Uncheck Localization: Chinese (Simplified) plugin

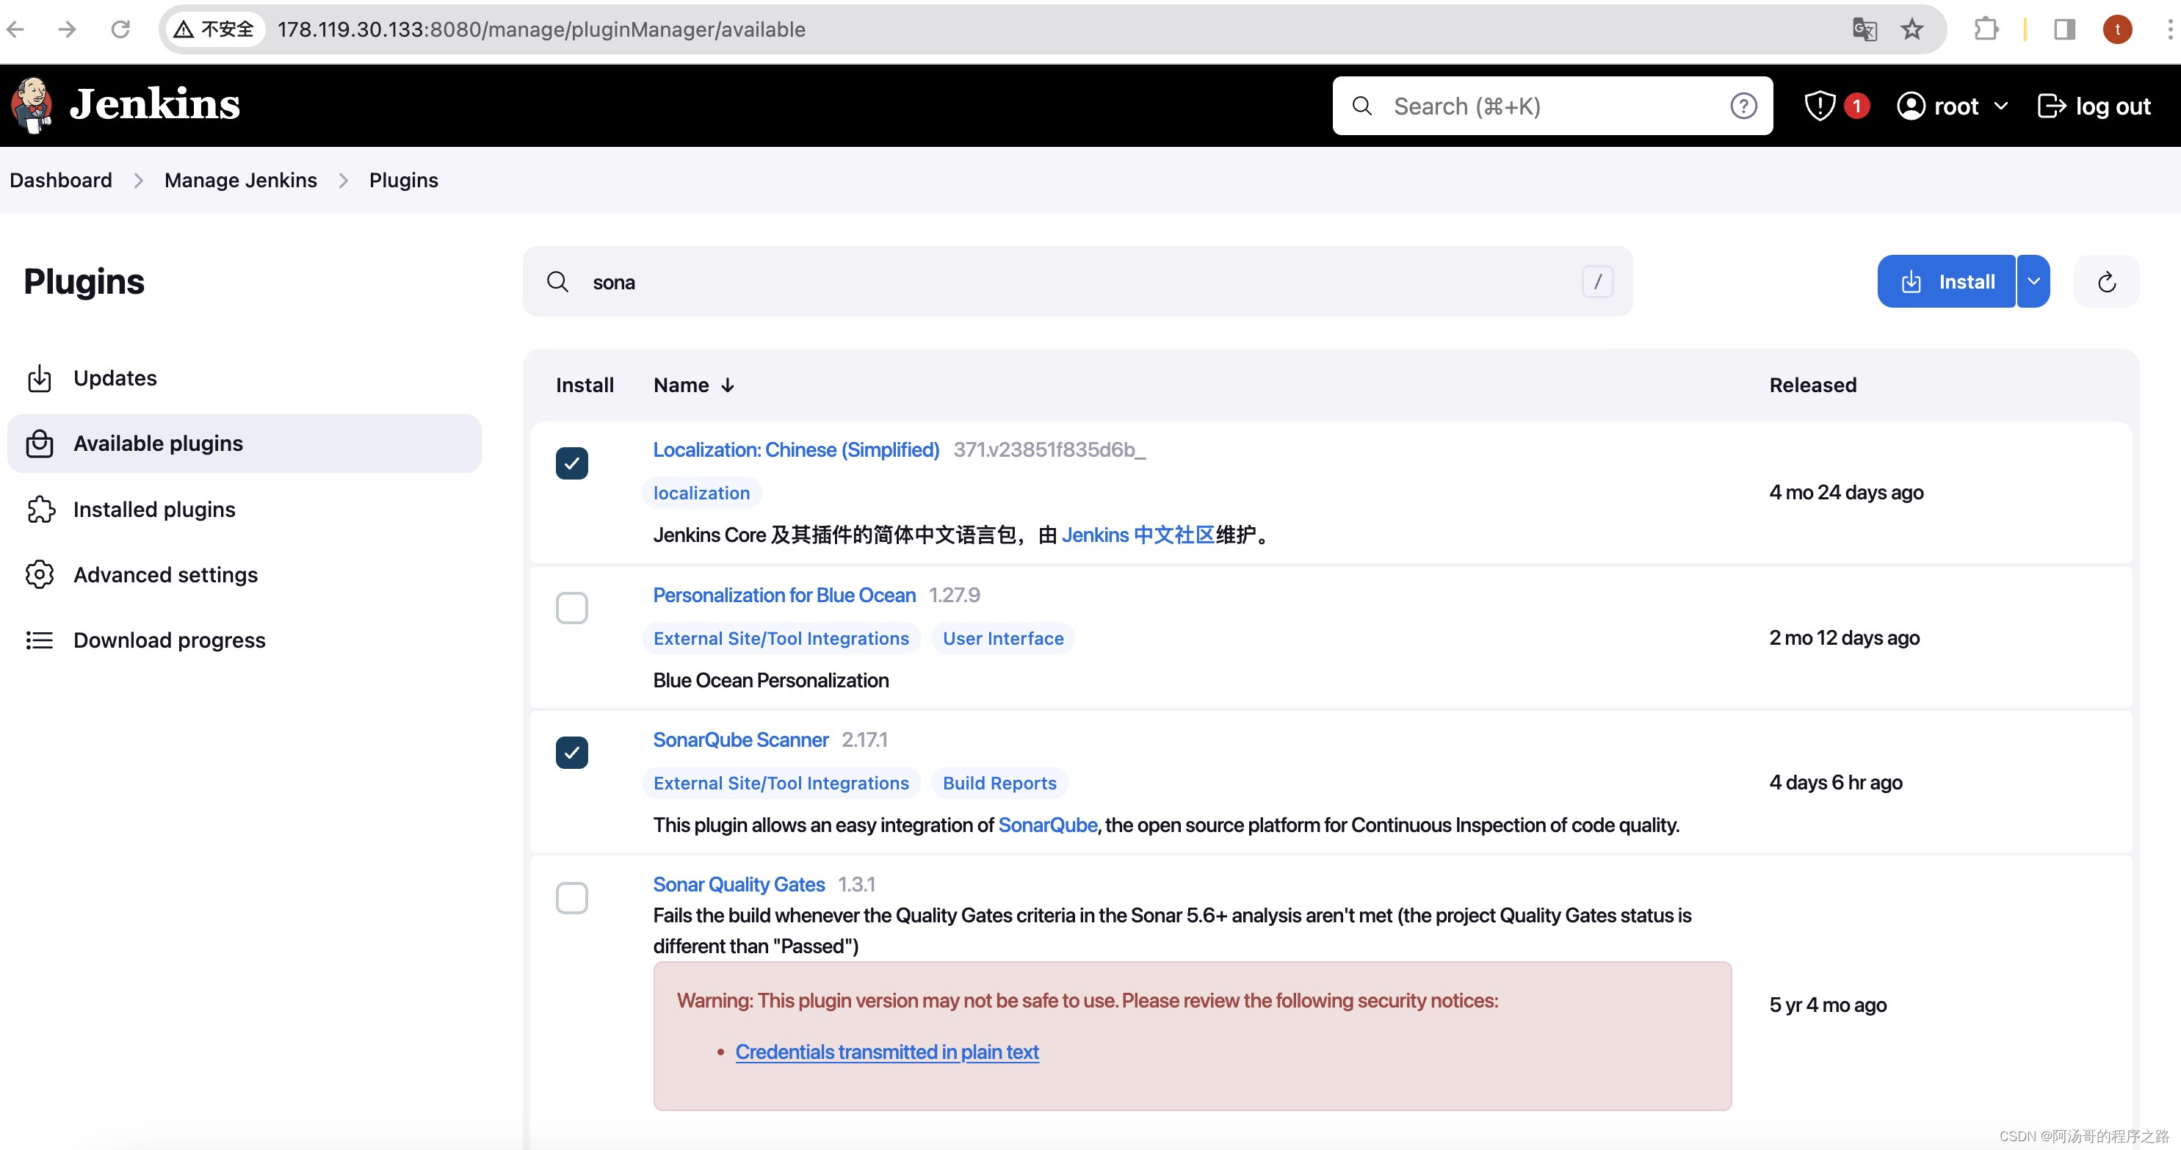571,463
